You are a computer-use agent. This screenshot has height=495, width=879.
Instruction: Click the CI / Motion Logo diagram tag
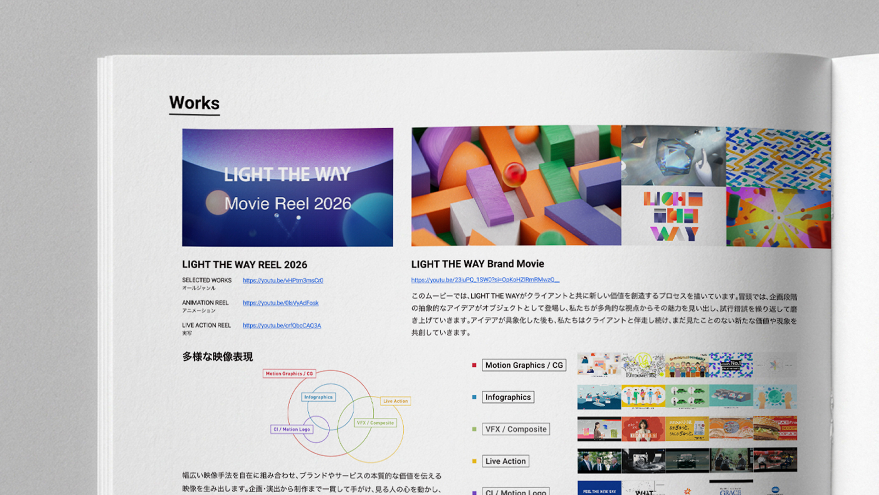292,429
